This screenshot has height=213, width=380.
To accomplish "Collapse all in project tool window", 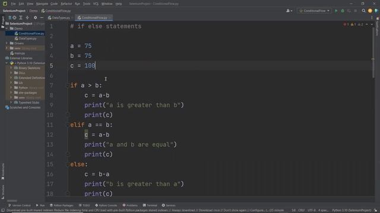I will point(27,18).
